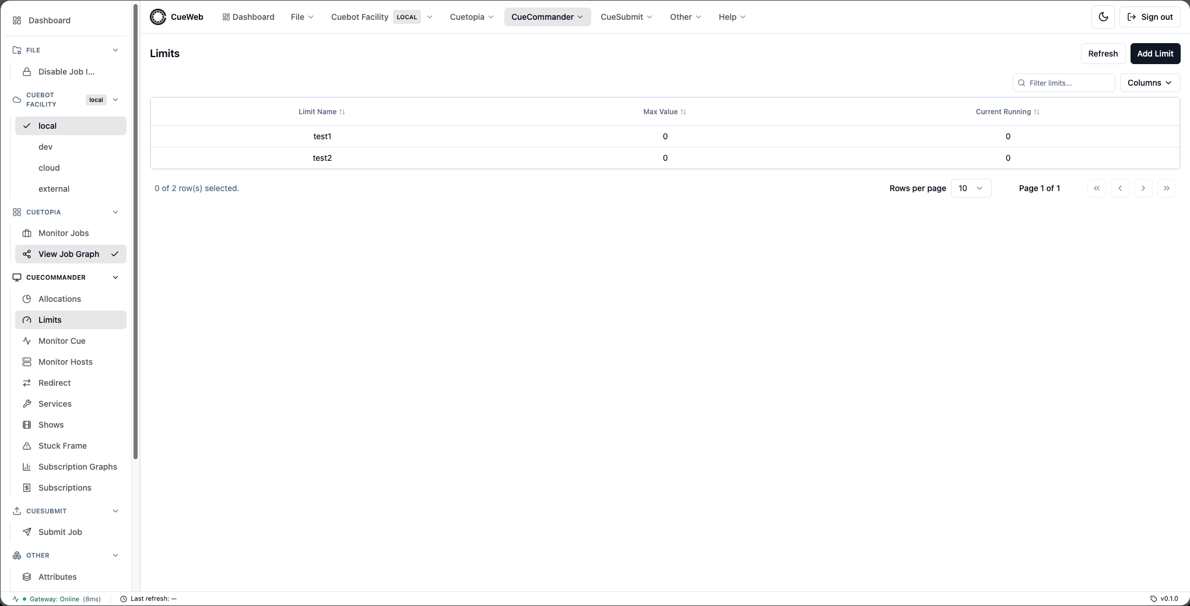The width and height of the screenshot is (1190, 606).
Task: Collapse the OTHER sidebar section
Action: 115,555
